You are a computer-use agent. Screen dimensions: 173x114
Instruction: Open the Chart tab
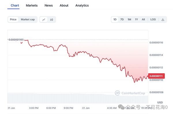click(15, 5)
